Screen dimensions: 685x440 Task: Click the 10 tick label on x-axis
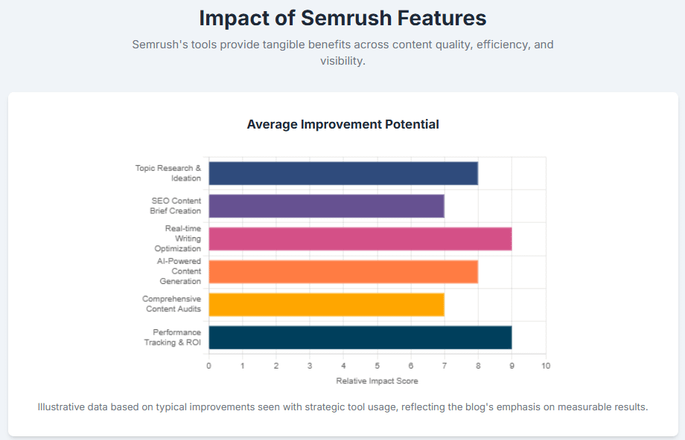point(546,366)
